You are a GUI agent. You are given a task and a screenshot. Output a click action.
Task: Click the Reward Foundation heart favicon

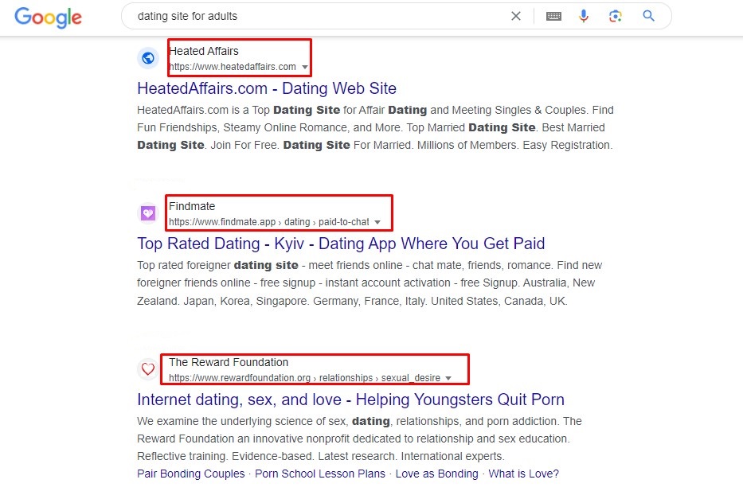pyautogui.click(x=148, y=368)
